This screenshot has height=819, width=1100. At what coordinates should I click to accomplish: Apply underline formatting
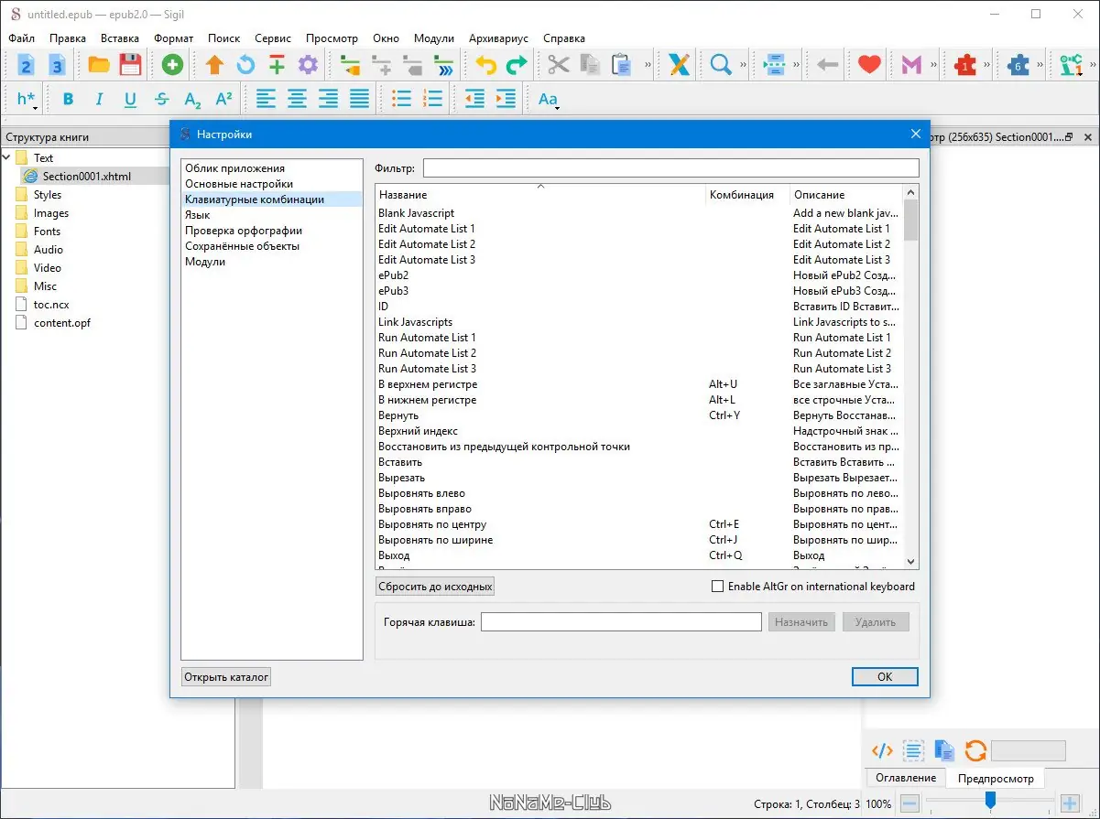130,99
